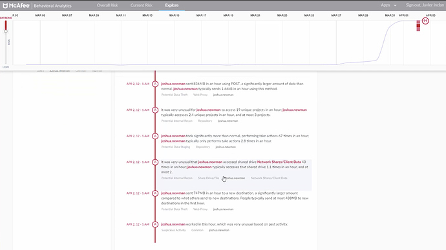Screen dimensions: 446x250
Task: Open the Overall Risk tab
Action: (x=107, y=5)
